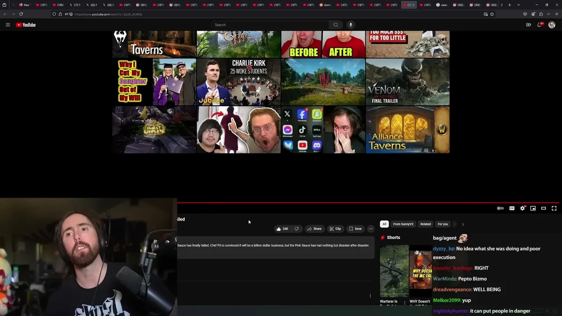Select the From SunnyV2 filter chip
The image size is (562, 316).
click(403, 224)
